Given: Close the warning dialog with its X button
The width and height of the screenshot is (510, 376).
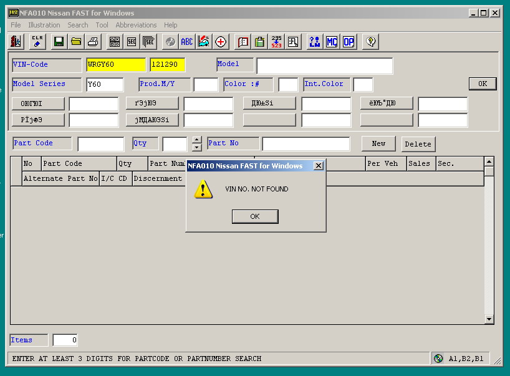Looking at the screenshot, I should click(x=319, y=166).
